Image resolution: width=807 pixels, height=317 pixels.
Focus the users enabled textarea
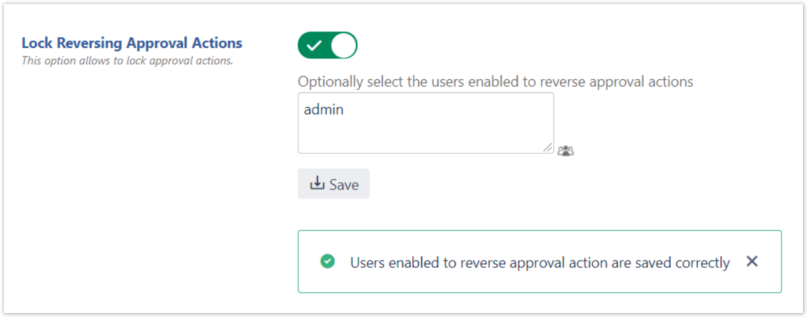click(425, 123)
